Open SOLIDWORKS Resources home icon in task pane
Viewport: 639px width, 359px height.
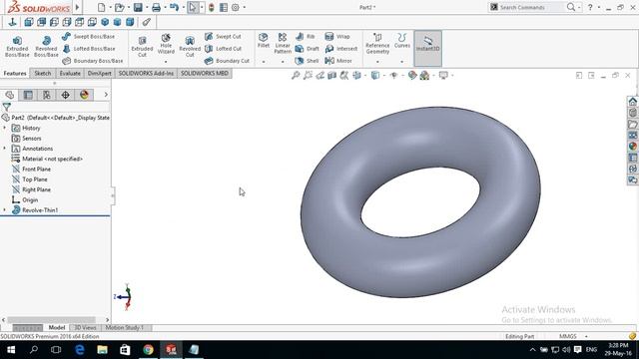coord(632,102)
